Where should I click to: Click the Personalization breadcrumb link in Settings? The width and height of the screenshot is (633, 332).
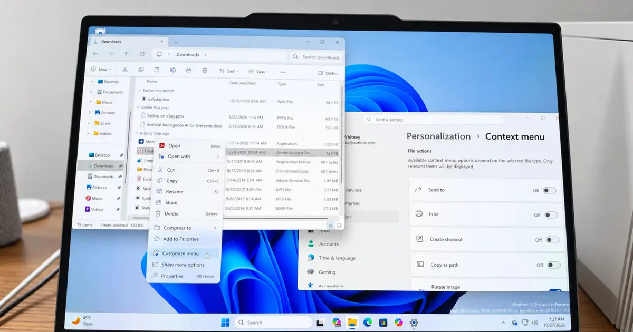click(x=438, y=136)
